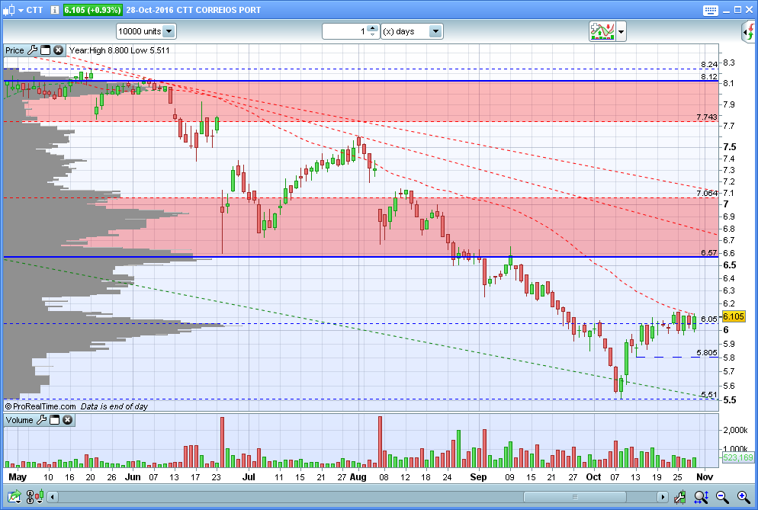The image size is (758, 510).
Task: Click the Oct label on the time axis
Action: pyautogui.click(x=593, y=477)
